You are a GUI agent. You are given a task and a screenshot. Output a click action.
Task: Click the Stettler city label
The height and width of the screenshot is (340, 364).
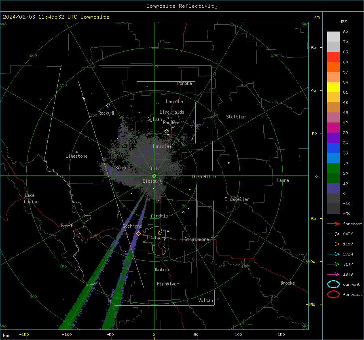pos(236,117)
